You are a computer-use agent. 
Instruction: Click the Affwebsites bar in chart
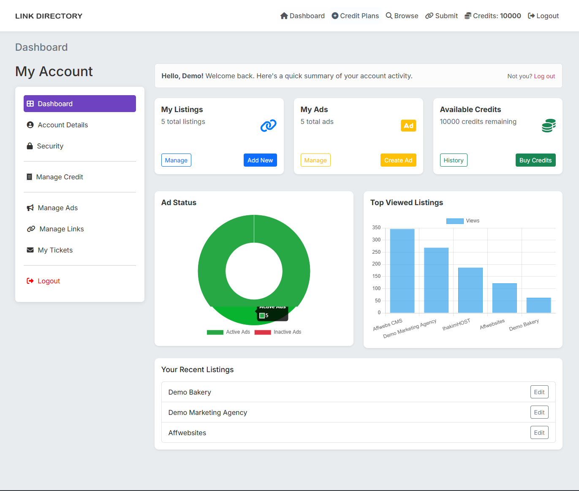click(505, 298)
